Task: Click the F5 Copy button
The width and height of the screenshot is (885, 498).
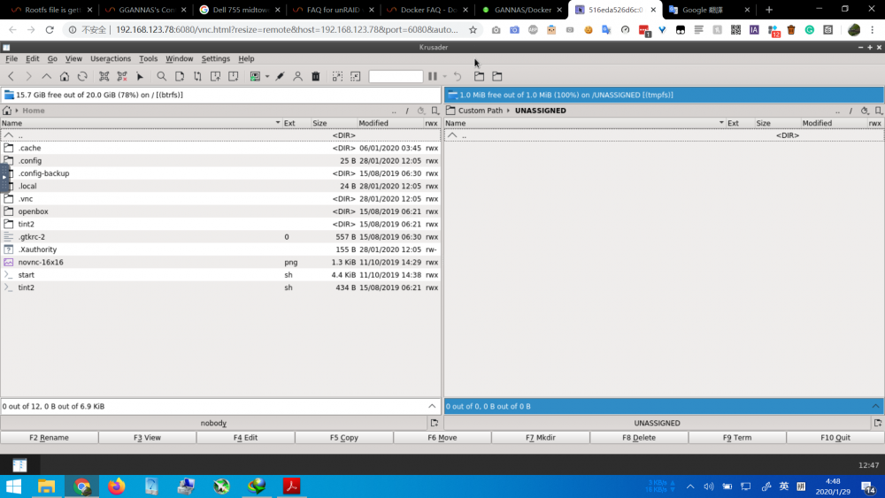Action: [x=344, y=438]
